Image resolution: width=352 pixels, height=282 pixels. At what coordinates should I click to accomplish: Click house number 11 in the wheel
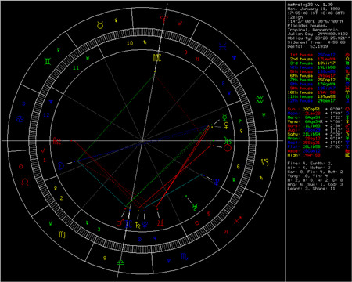pos(76,68)
